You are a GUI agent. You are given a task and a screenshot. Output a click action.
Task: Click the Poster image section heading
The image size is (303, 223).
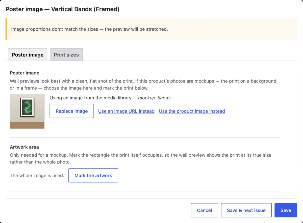24,73
